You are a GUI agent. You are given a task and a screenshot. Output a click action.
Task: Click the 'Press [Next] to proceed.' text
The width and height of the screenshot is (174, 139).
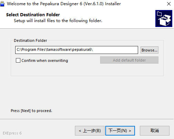[x=31, y=111]
